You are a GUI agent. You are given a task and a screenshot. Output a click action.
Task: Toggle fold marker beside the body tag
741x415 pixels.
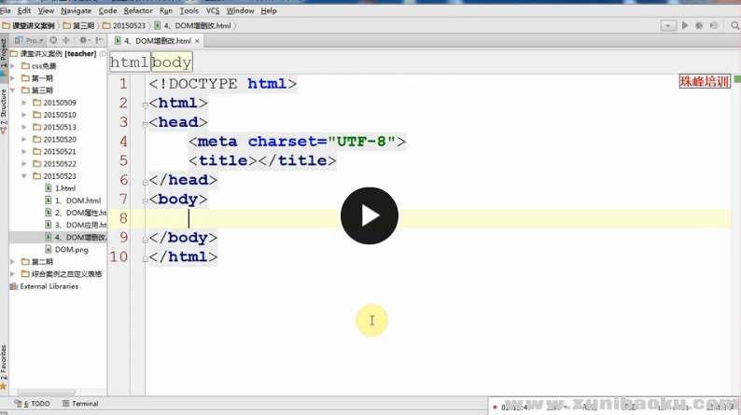[x=145, y=200]
